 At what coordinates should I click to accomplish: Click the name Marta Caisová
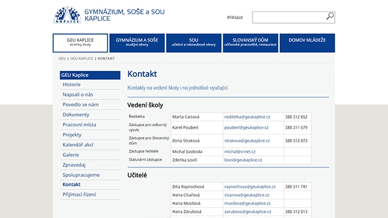(186, 117)
